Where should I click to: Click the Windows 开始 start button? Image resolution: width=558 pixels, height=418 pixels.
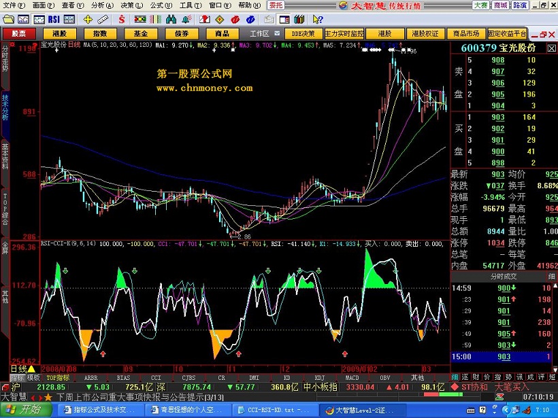[26, 409]
